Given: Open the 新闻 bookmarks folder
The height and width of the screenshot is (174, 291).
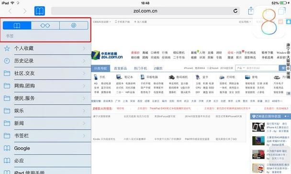Looking at the screenshot, I should [x=45, y=123].
